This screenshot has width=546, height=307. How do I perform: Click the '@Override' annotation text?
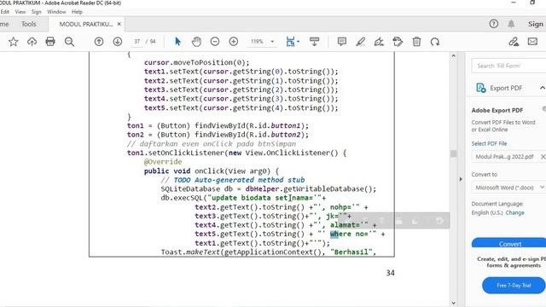click(x=163, y=161)
